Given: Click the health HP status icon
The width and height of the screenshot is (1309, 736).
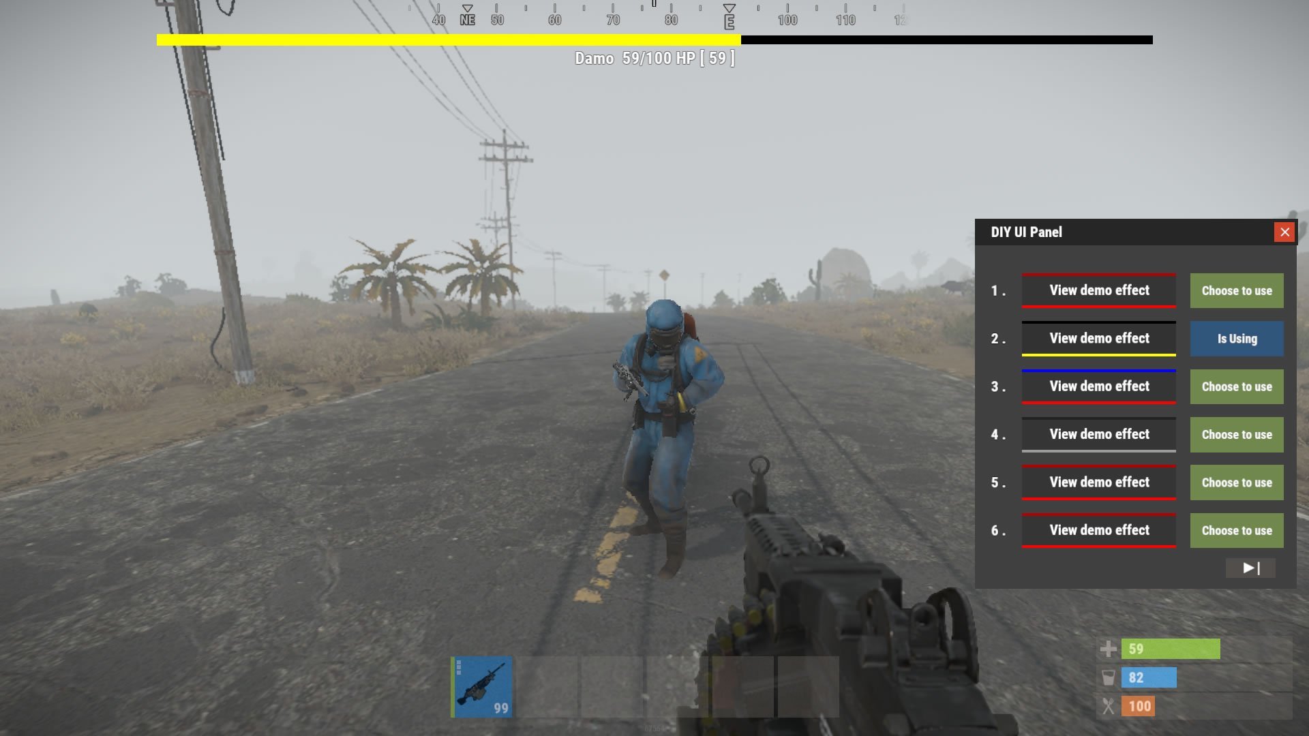Looking at the screenshot, I should pos(1108,648).
